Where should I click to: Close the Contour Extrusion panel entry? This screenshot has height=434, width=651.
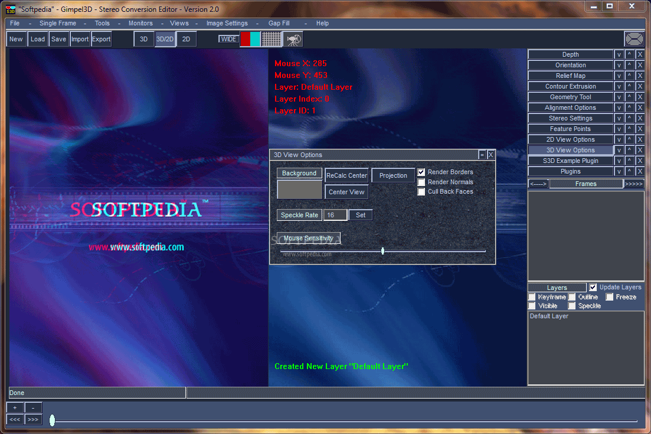(x=640, y=86)
